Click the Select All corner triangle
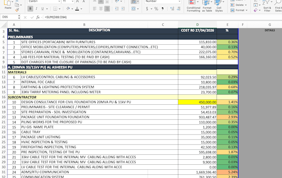The image size is (282, 178). pyautogui.click(x=4, y=24)
